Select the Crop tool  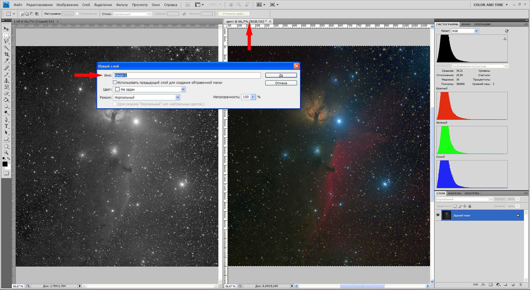coord(6,54)
